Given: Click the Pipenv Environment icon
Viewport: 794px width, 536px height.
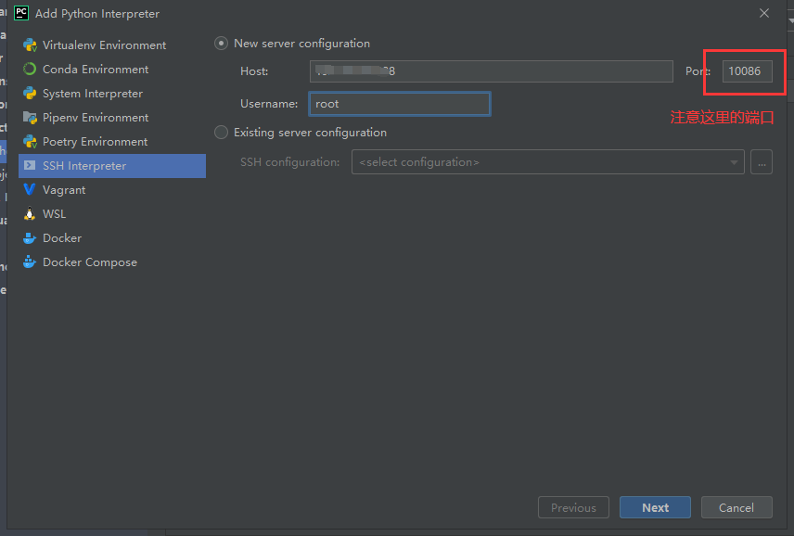Looking at the screenshot, I should click(30, 118).
